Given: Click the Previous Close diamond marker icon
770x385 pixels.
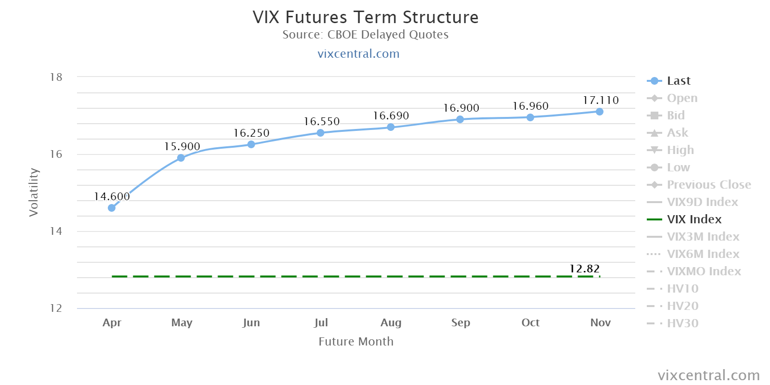Looking at the screenshot, I should coord(654,185).
